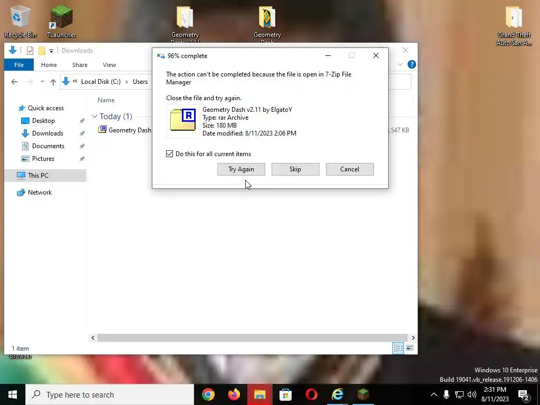Image resolution: width=540 pixels, height=405 pixels.
Task: Click the Cancel button
Action: (x=350, y=169)
